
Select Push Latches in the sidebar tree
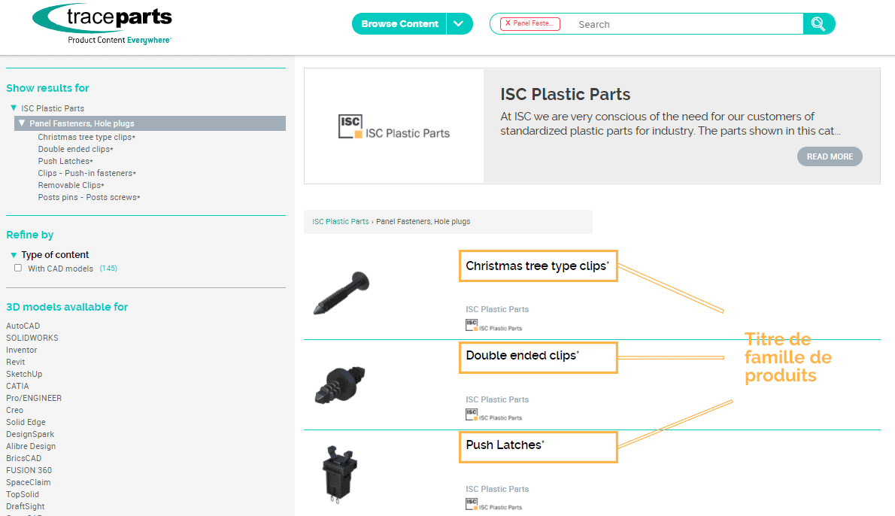(64, 161)
